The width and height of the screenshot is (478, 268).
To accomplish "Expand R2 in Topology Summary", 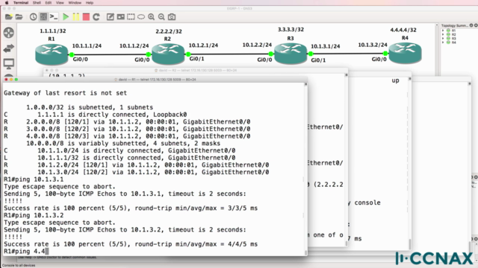I will (x=443, y=34).
